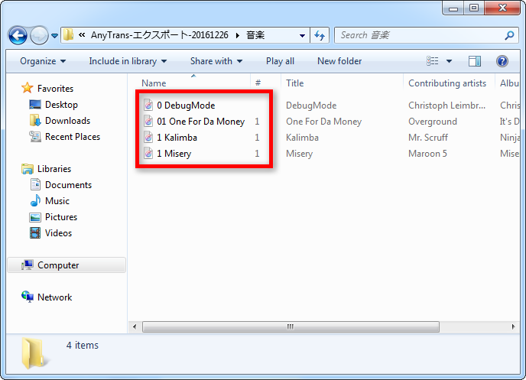Select the file 01 One For Da Money
526x380 pixels.
200,122
